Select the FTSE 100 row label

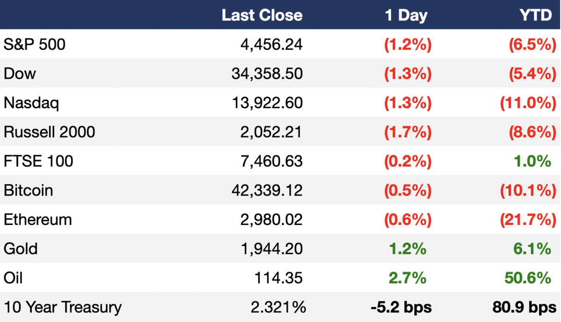pyautogui.click(x=38, y=161)
